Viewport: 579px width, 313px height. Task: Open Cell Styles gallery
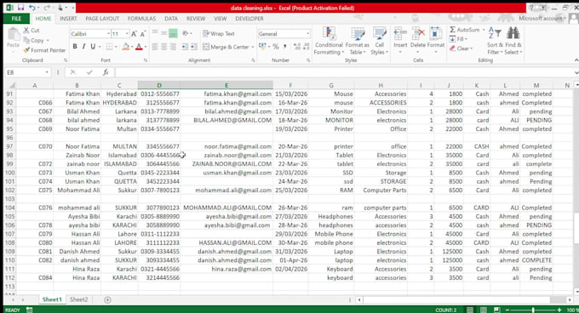[379, 42]
